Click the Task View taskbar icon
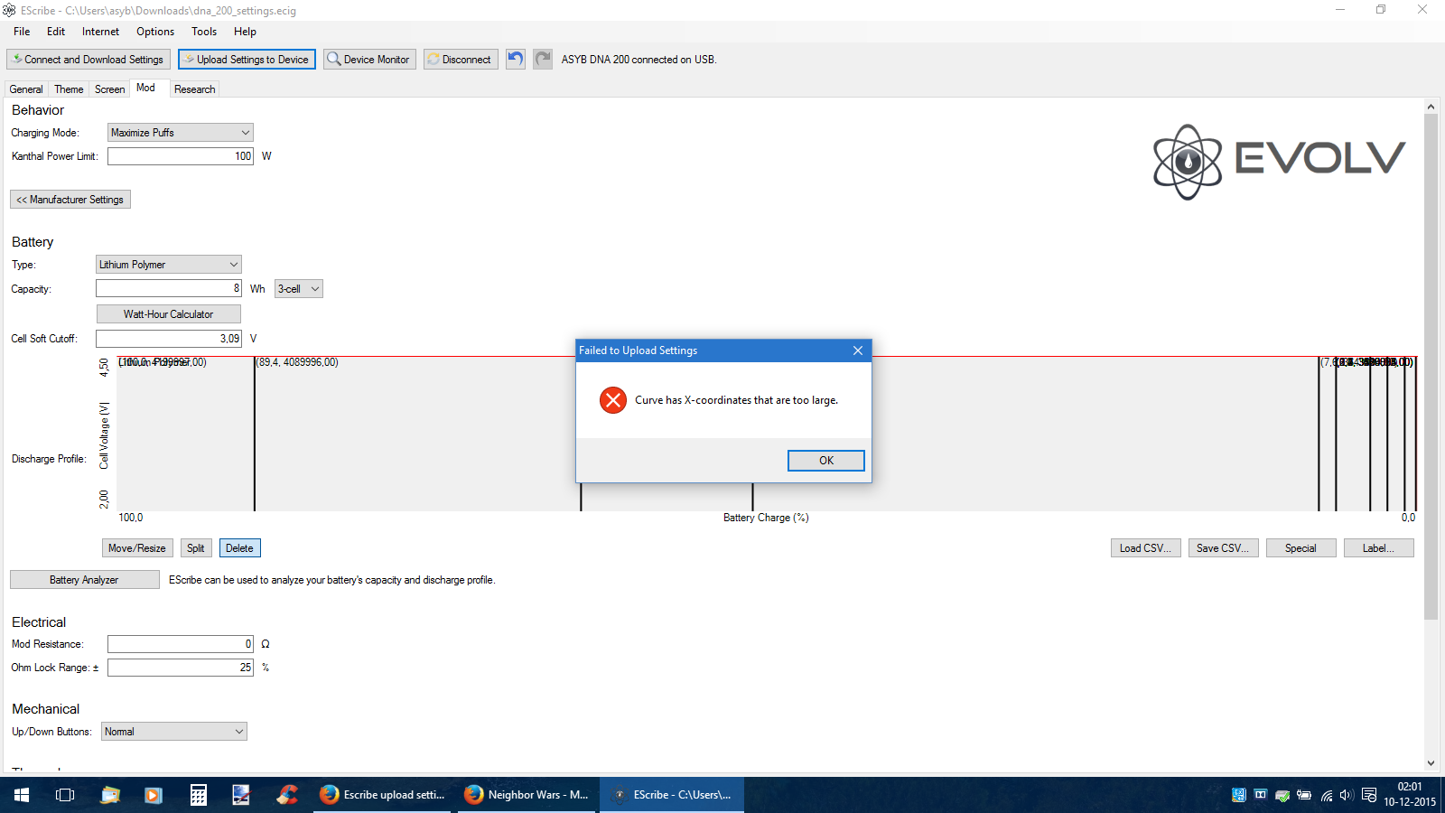This screenshot has height=813, width=1445. tap(65, 795)
